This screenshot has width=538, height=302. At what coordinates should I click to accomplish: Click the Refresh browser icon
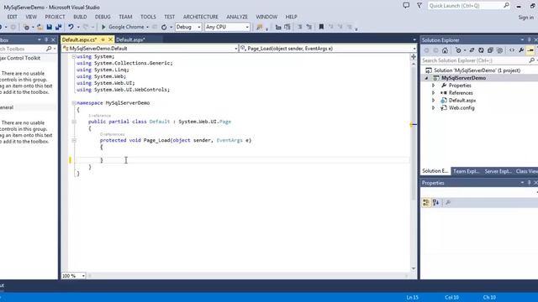tap(164, 27)
